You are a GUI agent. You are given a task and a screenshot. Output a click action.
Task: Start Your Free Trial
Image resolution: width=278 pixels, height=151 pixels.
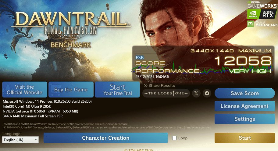click(x=117, y=90)
